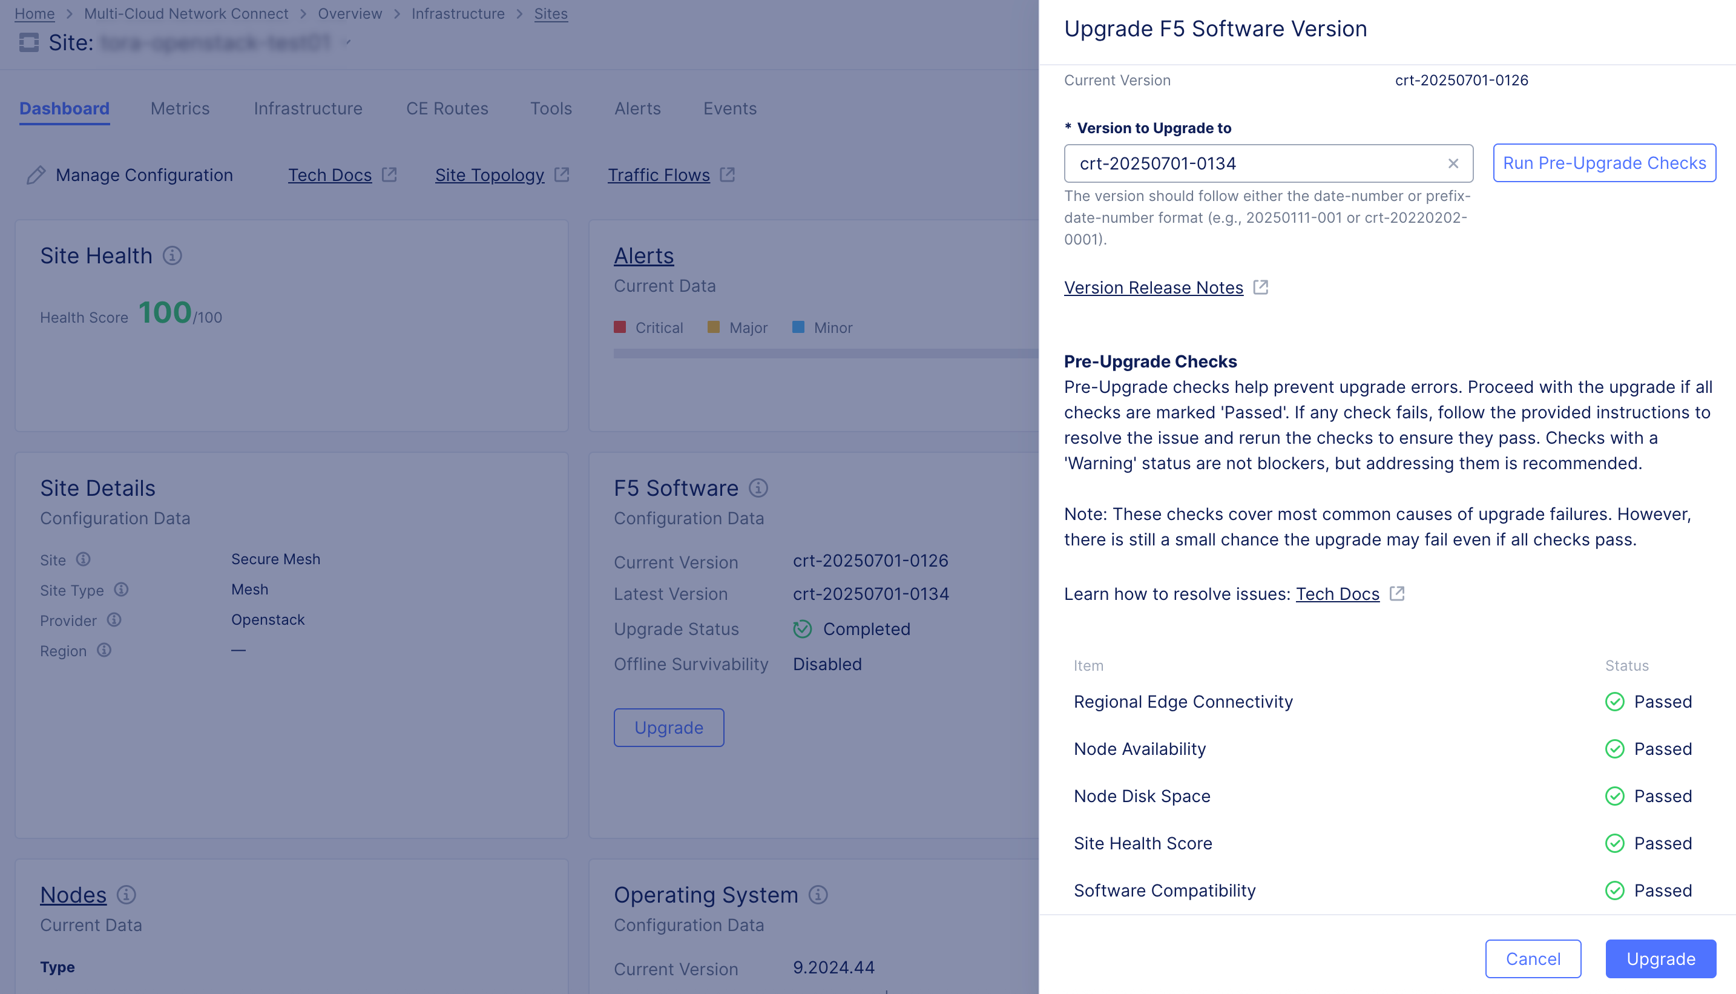Open the Site Topology link
The image size is (1736, 994).
click(x=490, y=176)
